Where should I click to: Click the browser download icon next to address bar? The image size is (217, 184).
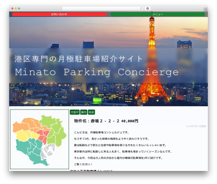click(x=148, y=9)
